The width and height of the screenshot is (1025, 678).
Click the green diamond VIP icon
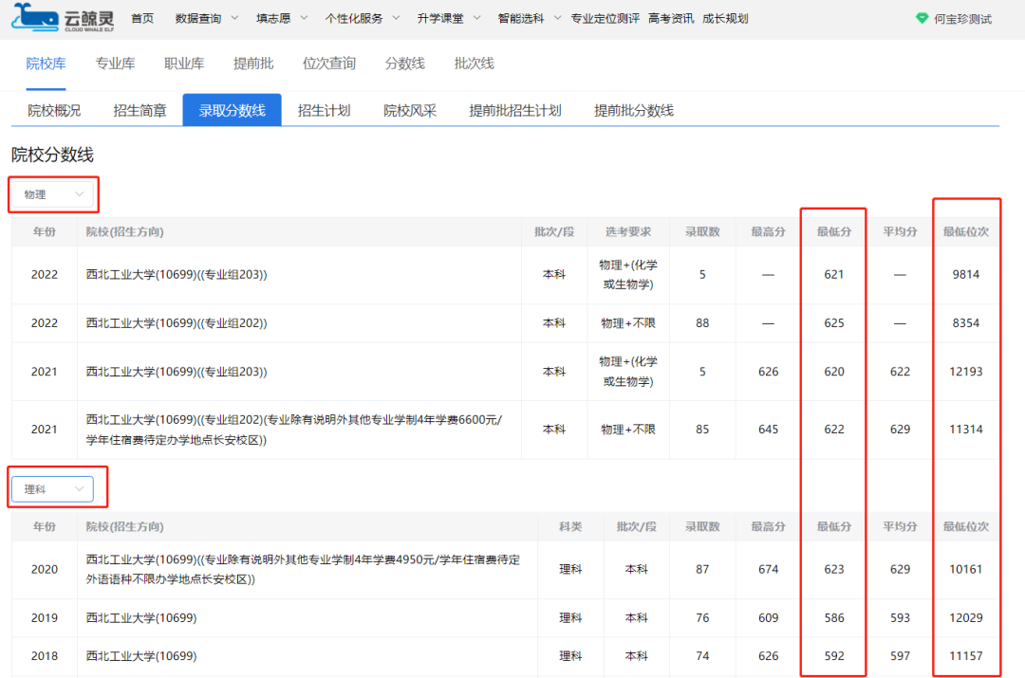click(922, 18)
